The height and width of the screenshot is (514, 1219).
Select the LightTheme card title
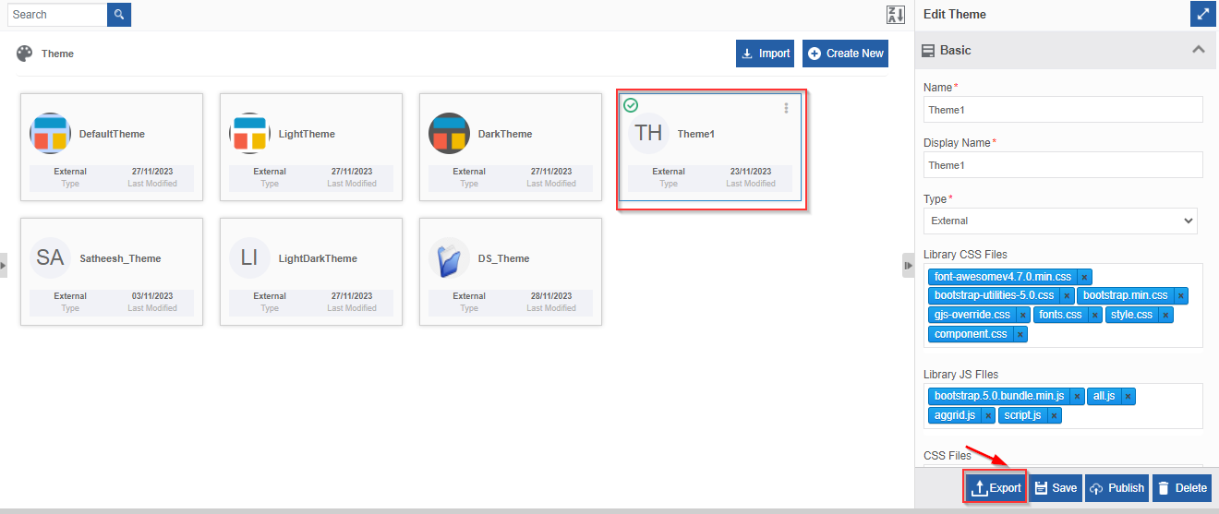(307, 134)
